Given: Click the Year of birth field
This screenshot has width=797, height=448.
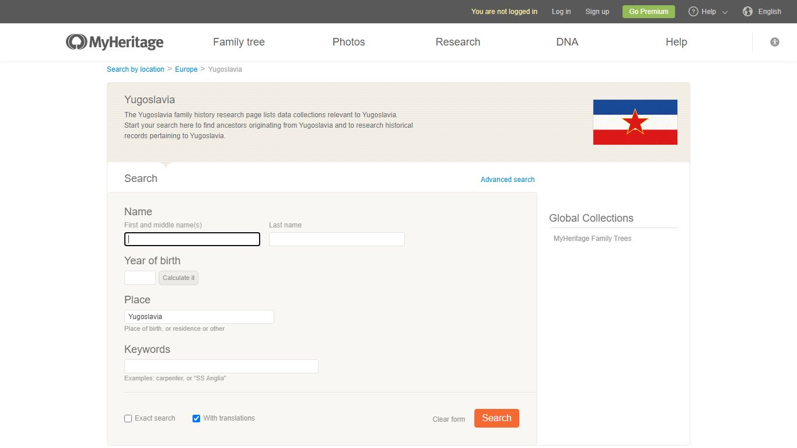Looking at the screenshot, I should [x=140, y=278].
